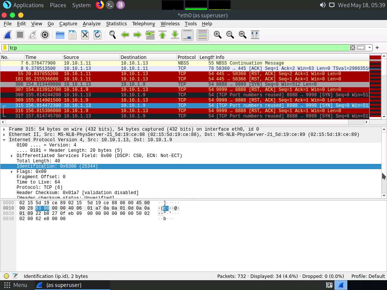The image size is (387, 290).
Task: Toggle packet coloring rules
Action: [x=202, y=35]
